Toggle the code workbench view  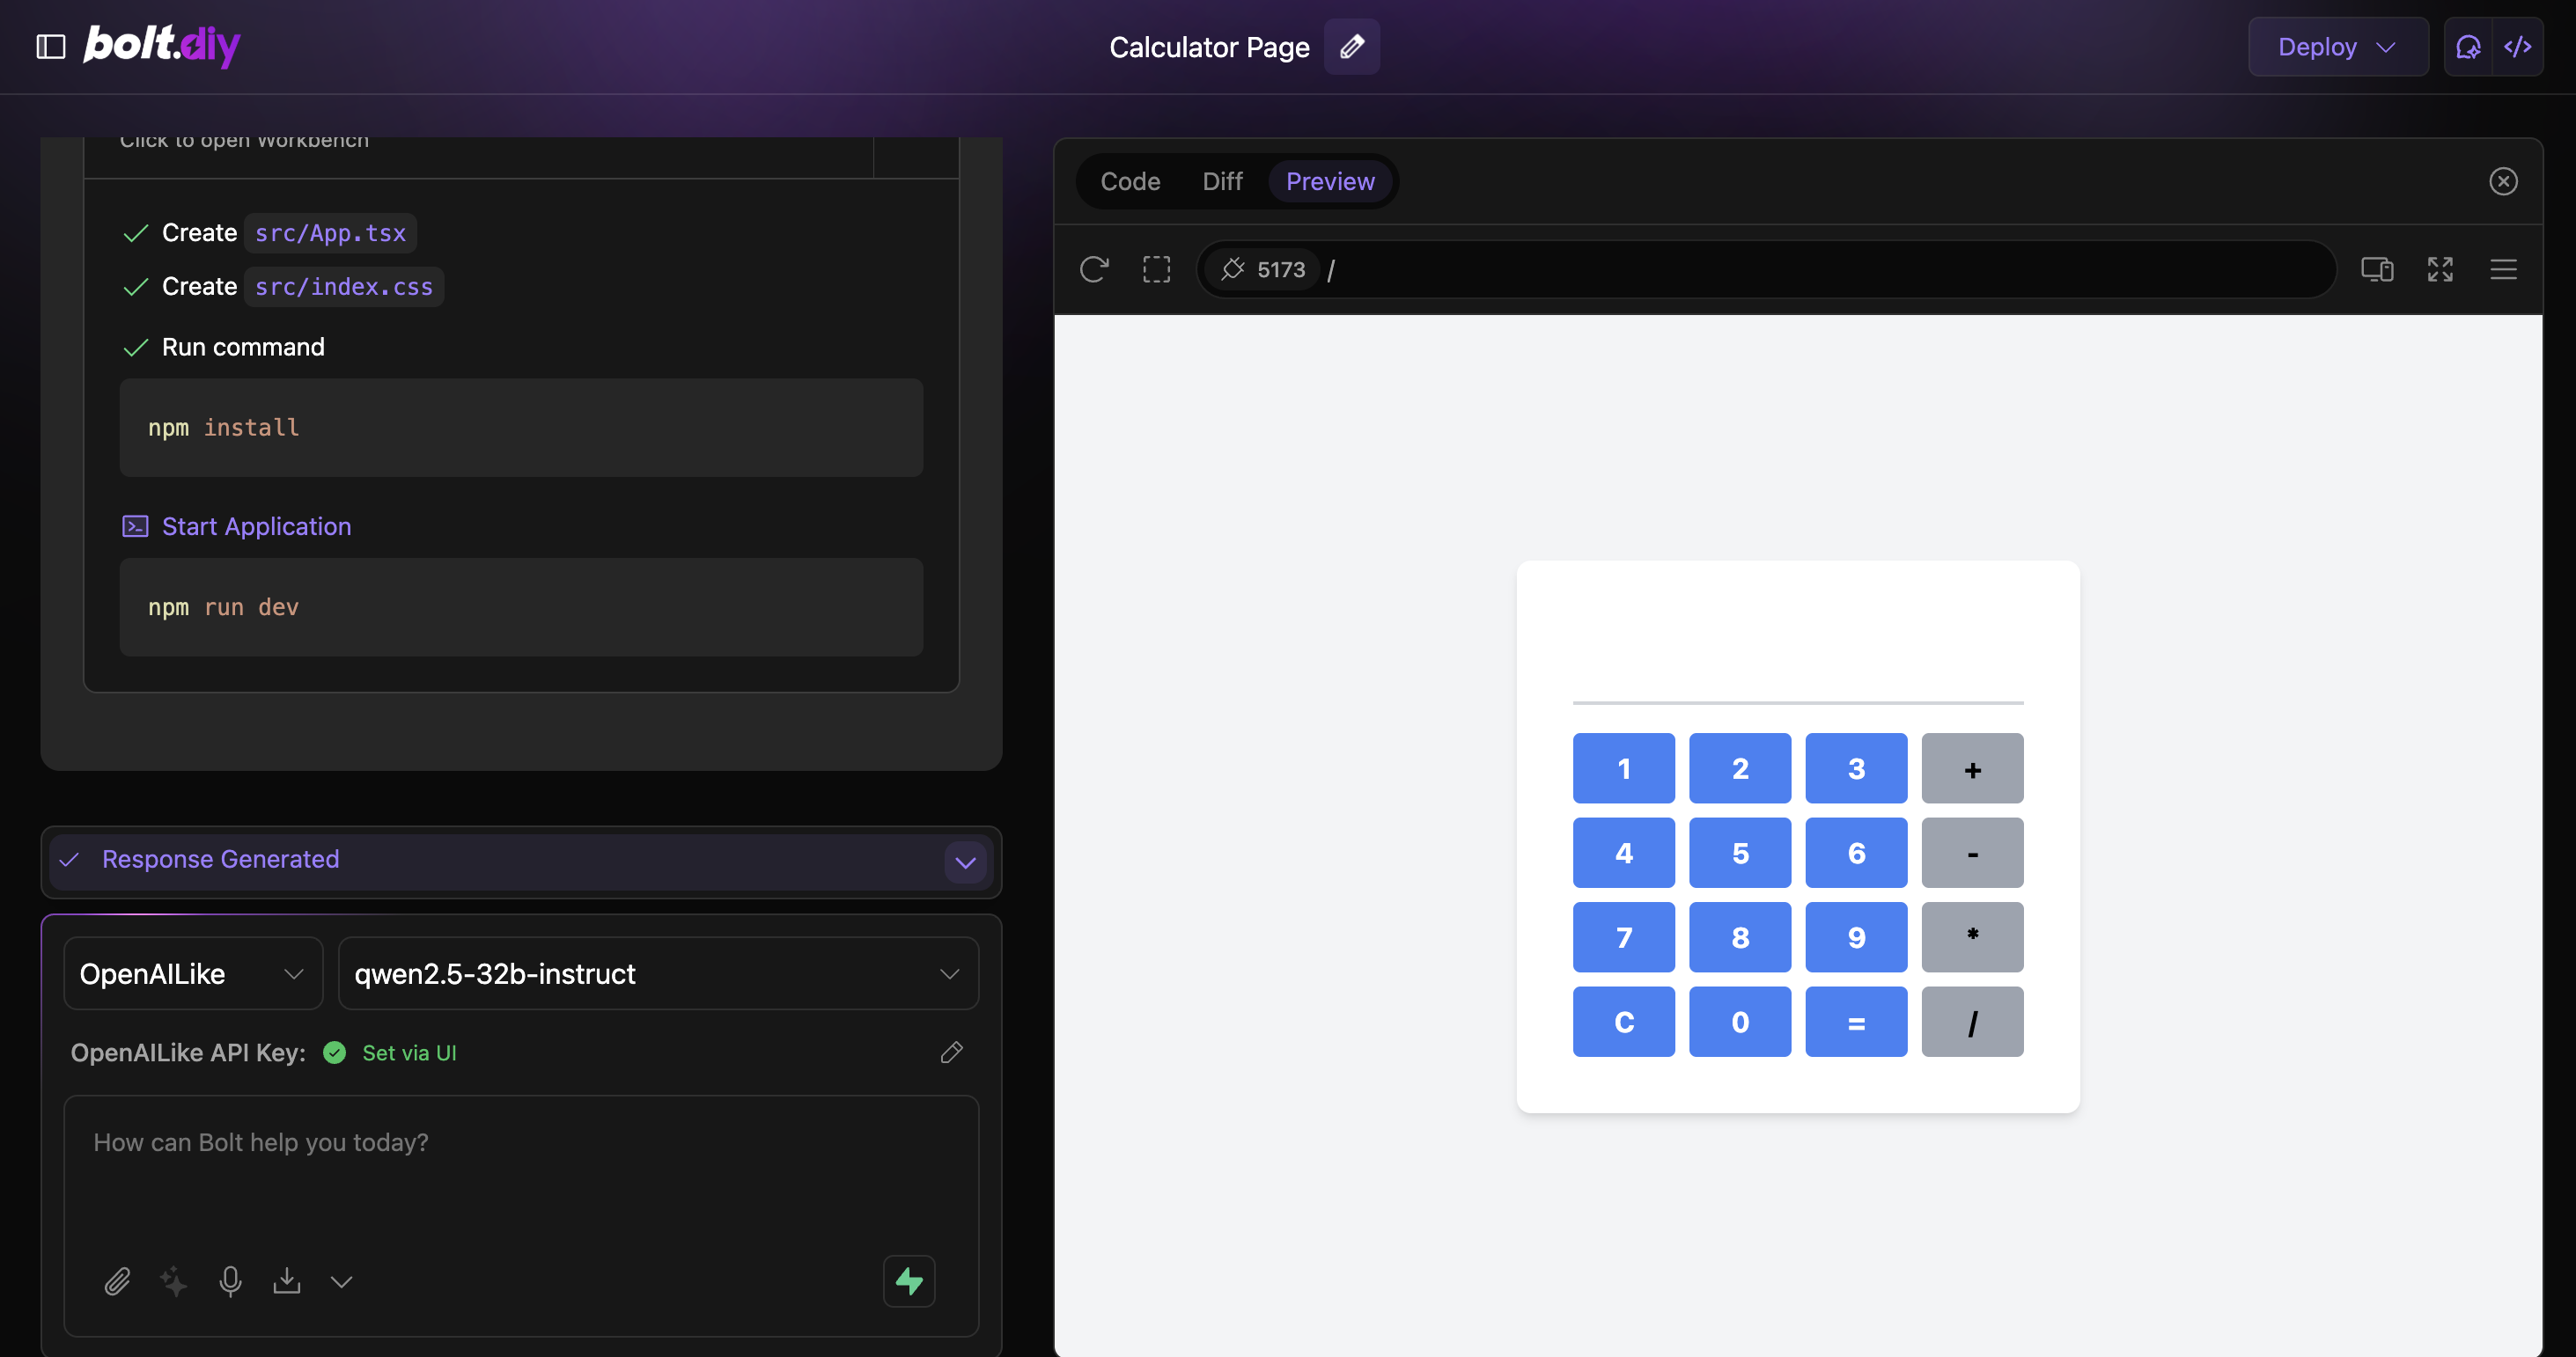pyautogui.click(x=2518, y=46)
